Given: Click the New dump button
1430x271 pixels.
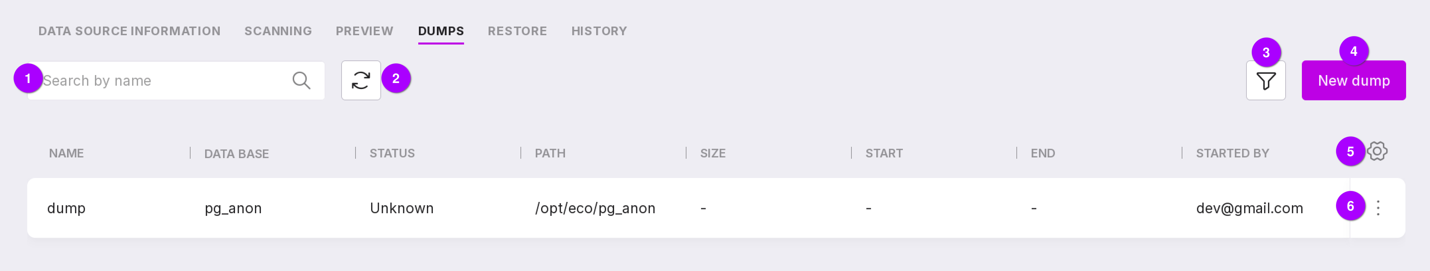Looking at the screenshot, I should pos(1353,80).
